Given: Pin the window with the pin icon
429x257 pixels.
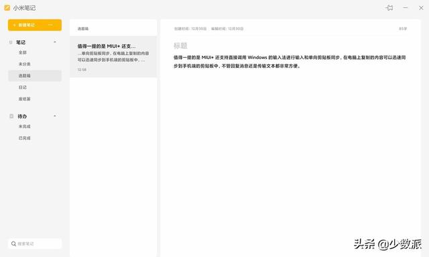Looking at the screenshot, I should pyautogui.click(x=389, y=8).
